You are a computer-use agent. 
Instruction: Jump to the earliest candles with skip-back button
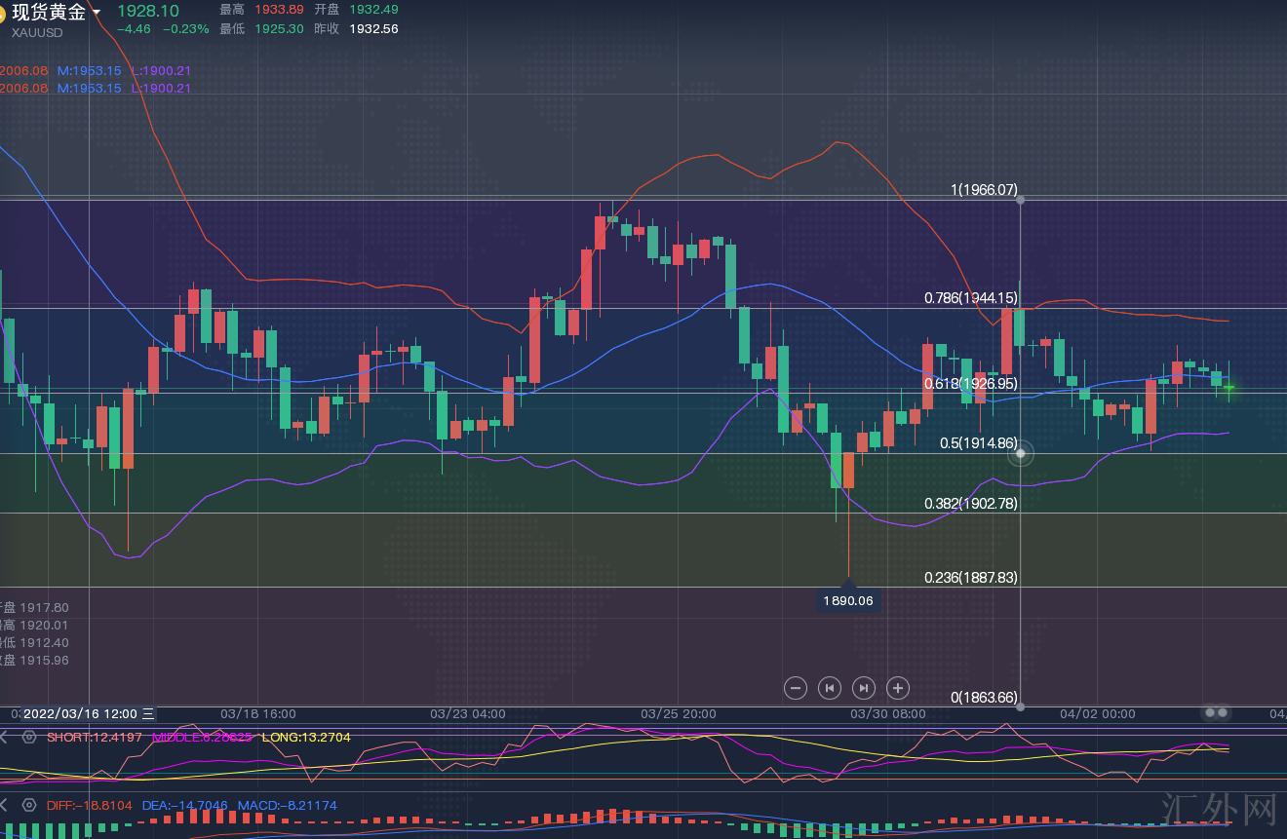click(x=830, y=688)
